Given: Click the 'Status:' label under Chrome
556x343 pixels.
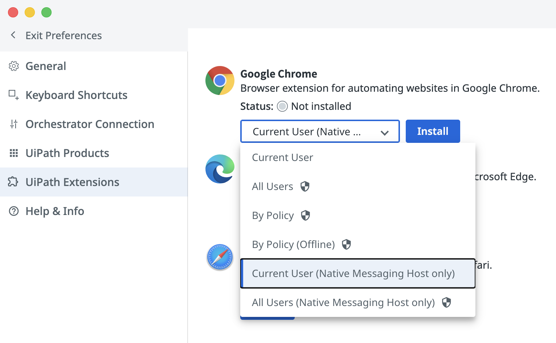Looking at the screenshot, I should tap(257, 106).
